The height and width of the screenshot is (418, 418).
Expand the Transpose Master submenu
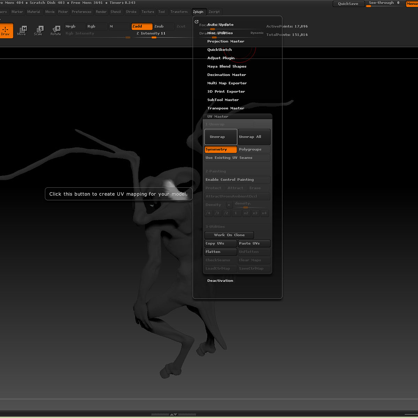[226, 108]
